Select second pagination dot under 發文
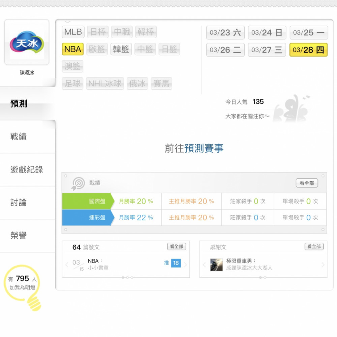The height and width of the screenshot is (337, 337). coord(127,277)
